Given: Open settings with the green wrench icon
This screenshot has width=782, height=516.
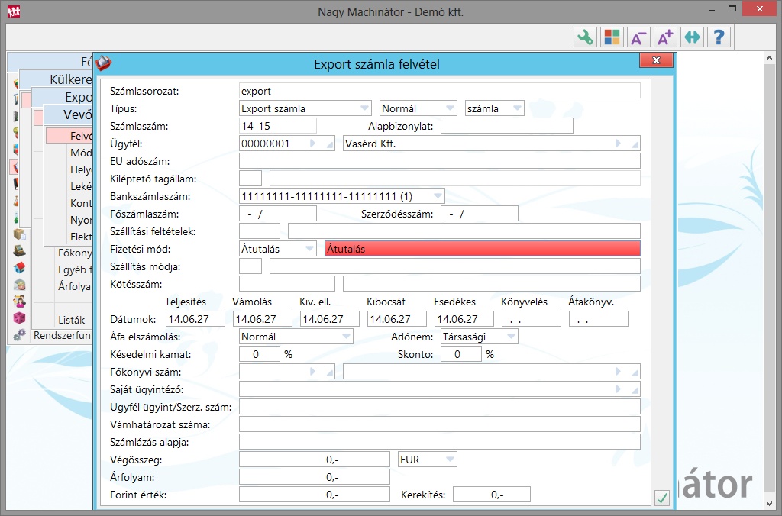Looking at the screenshot, I should (585, 37).
